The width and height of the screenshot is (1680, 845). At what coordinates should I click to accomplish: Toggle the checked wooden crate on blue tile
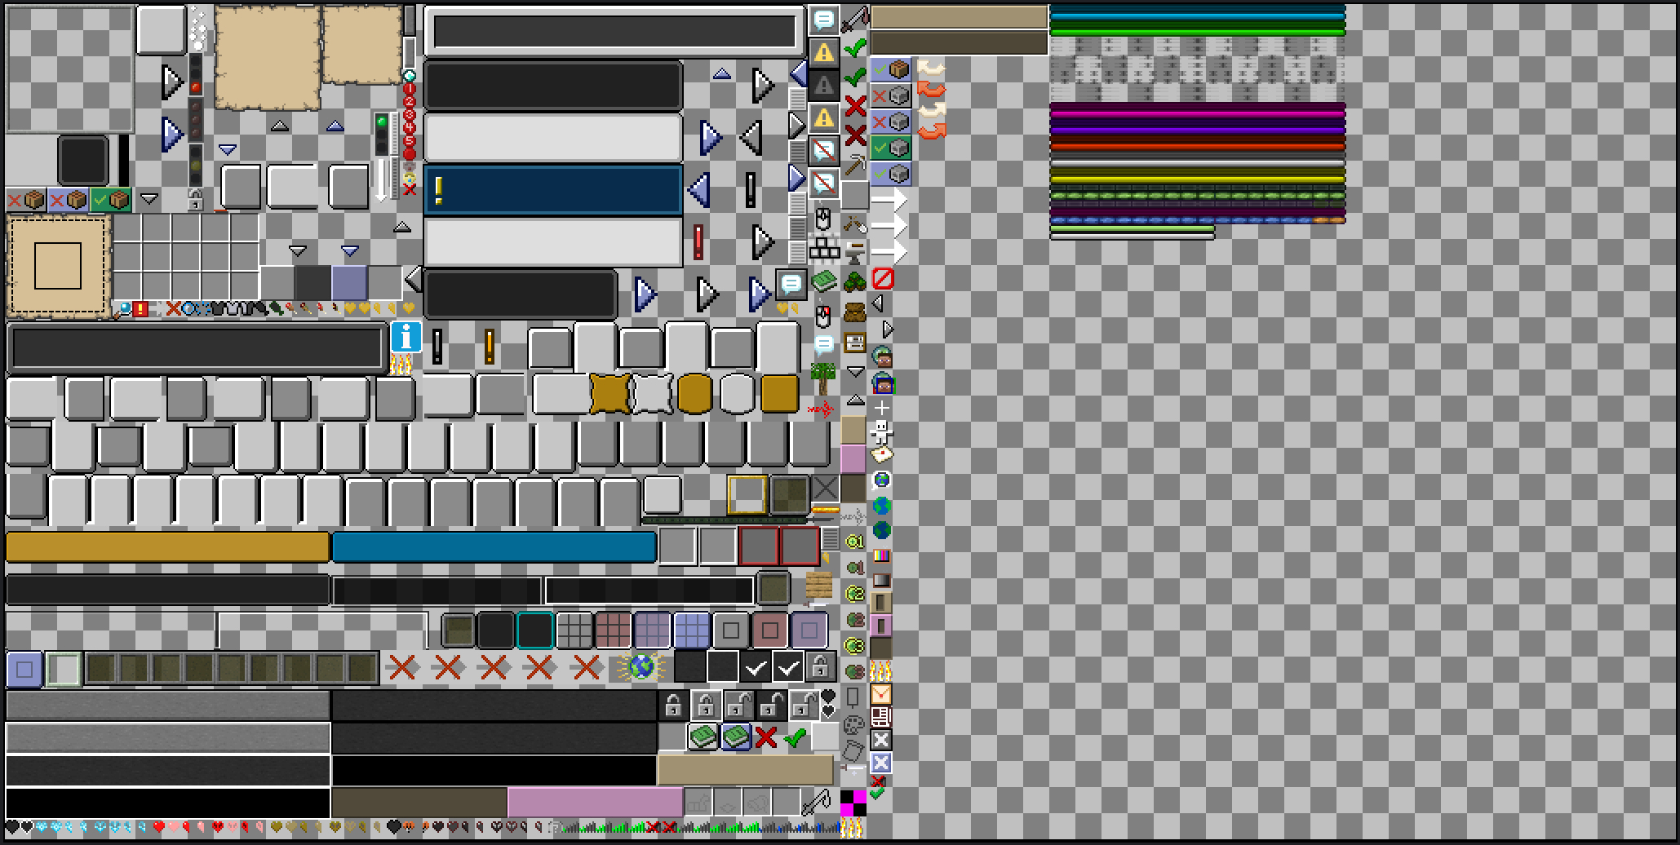[x=891, y=70]
